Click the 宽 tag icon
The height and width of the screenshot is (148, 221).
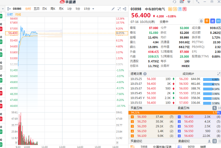tap(184, 9)
